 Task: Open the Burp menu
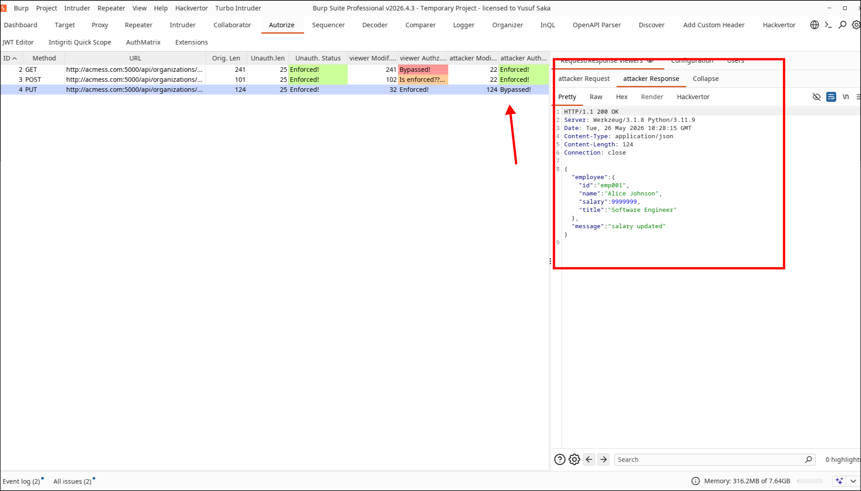21,8
